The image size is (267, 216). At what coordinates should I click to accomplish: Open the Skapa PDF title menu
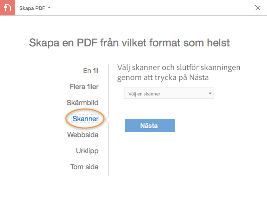tap(32, 8)
